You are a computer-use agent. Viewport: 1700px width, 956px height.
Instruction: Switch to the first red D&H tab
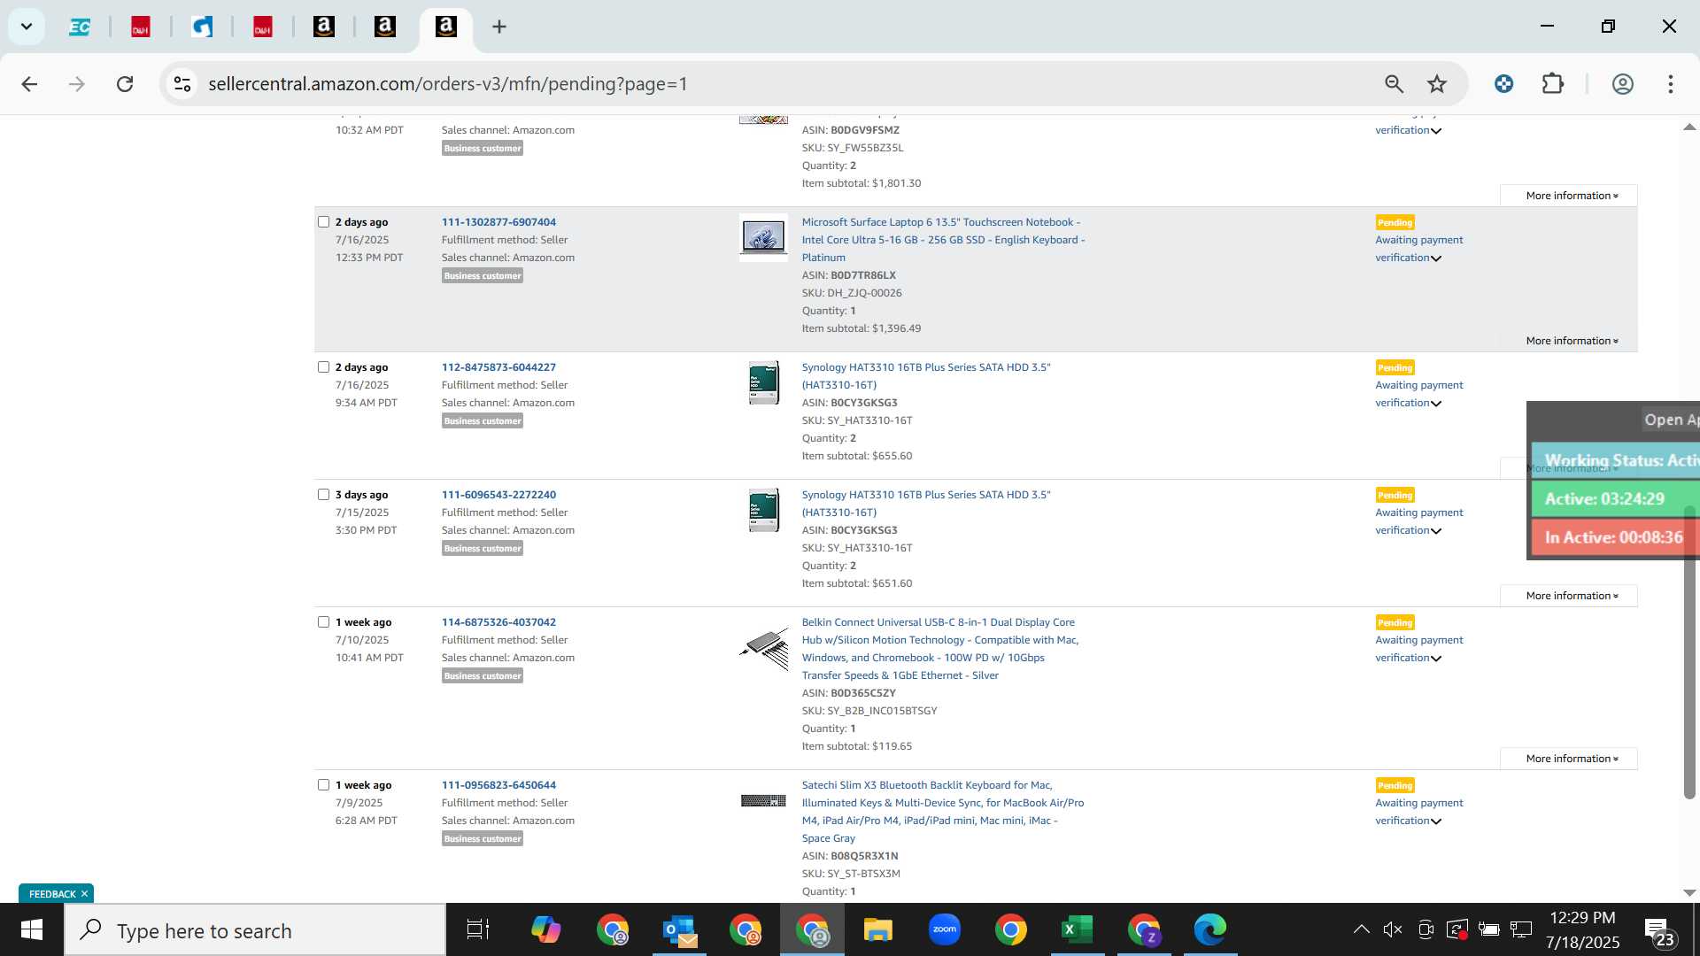coord(141,27)
